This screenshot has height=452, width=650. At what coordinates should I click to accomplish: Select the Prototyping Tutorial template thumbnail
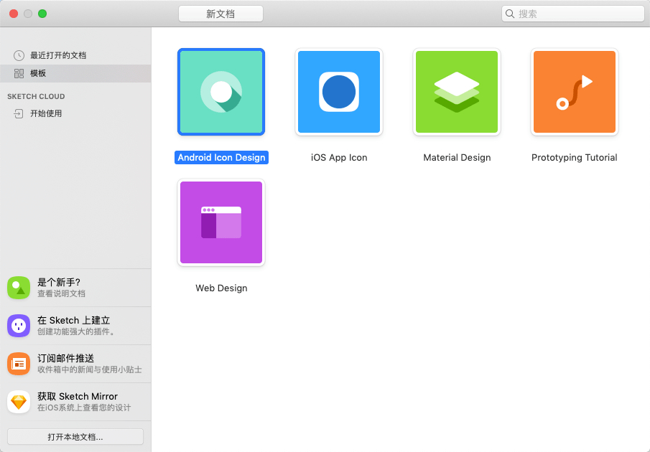click(x=575, y=92)
